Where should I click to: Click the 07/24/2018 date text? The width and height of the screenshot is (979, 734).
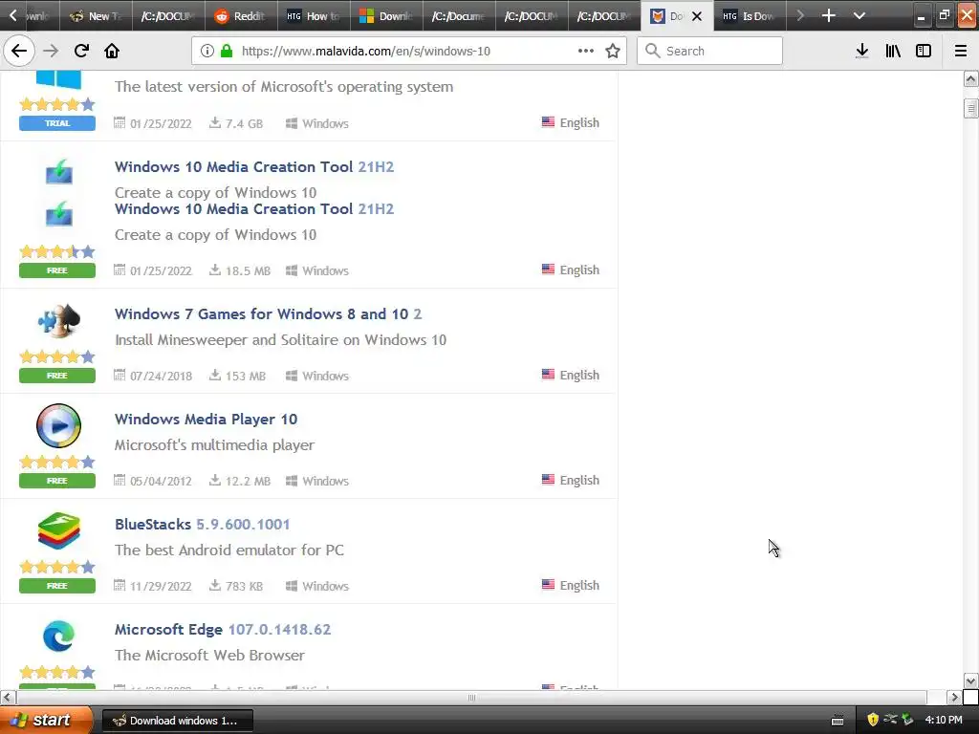(161, 376)
